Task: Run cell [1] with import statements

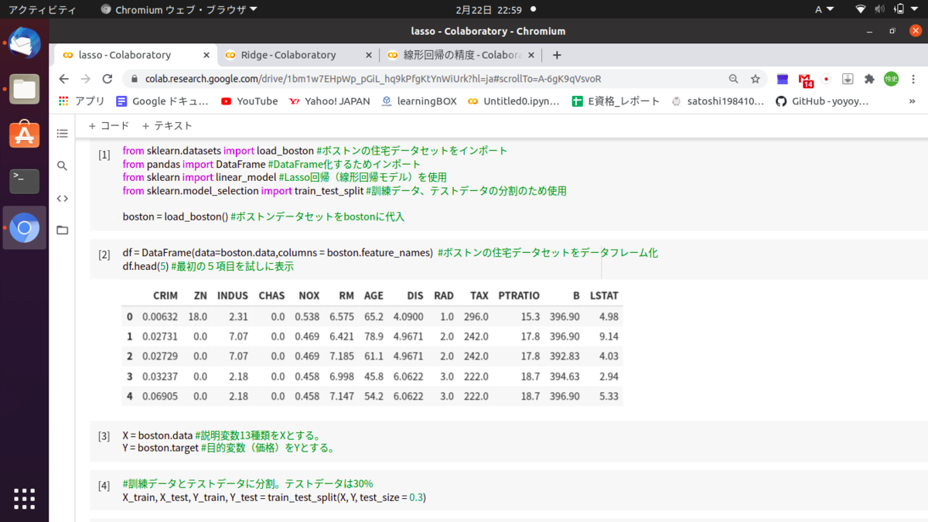Action: pos(104,155)
